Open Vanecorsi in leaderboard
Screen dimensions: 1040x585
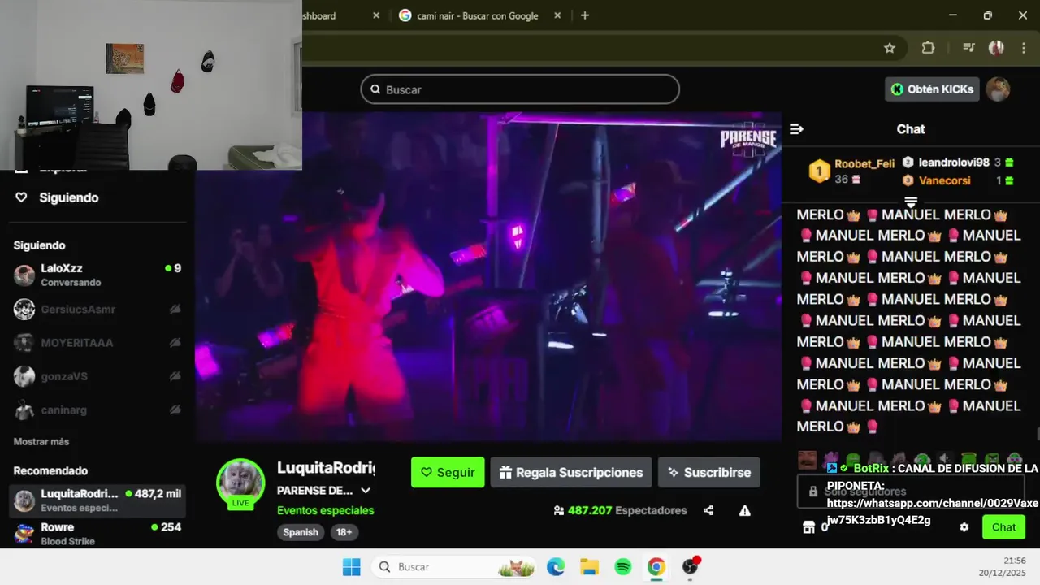coord(944,180)
